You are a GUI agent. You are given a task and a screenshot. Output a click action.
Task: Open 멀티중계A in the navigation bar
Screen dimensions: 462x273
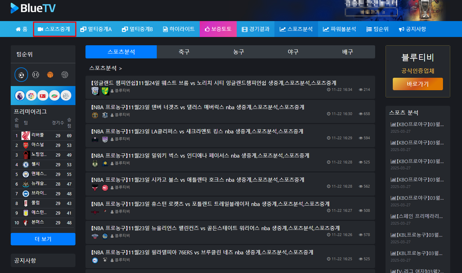(96, 29)
